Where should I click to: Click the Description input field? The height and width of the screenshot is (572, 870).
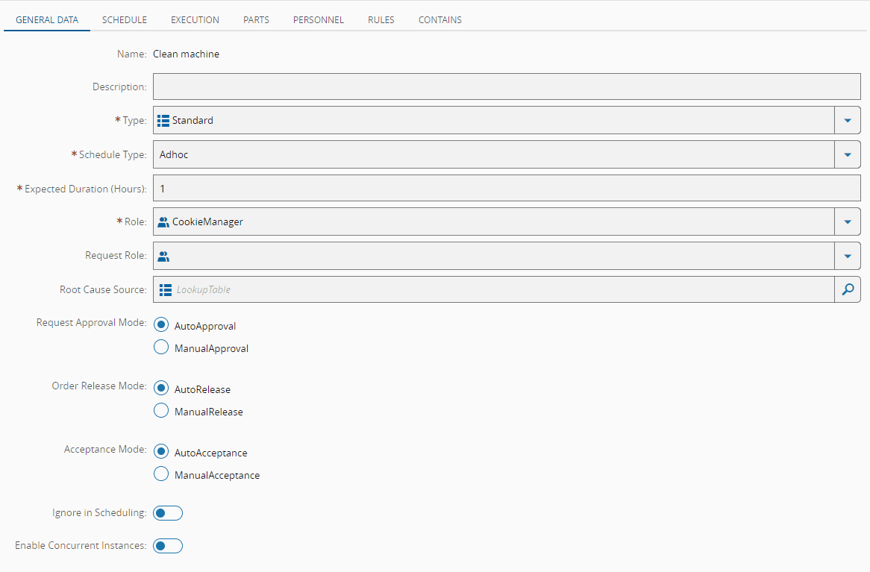point(507,87)
